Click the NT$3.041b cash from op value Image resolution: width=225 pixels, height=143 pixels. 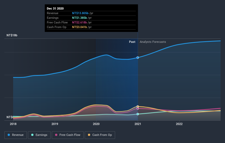coord(79,27)
